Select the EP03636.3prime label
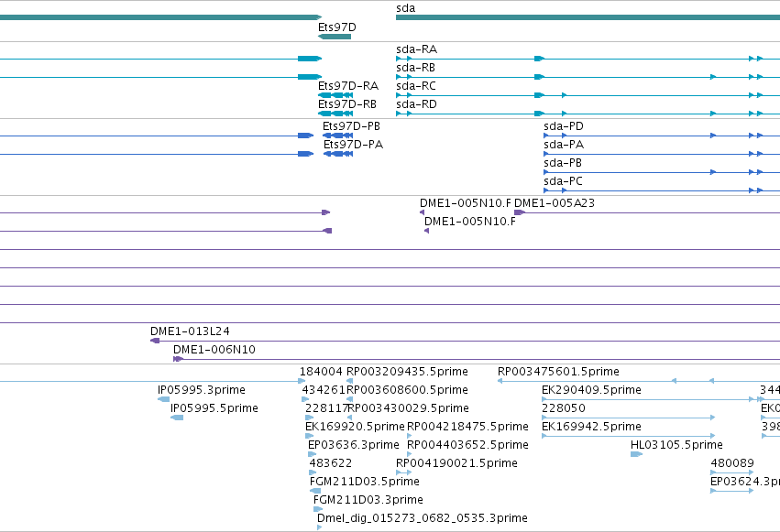Image resolution: width=780 pixels, height=532 pixels. coord(354,445)
